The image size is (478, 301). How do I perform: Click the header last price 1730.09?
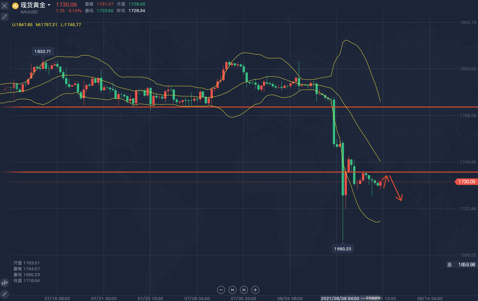66,5
